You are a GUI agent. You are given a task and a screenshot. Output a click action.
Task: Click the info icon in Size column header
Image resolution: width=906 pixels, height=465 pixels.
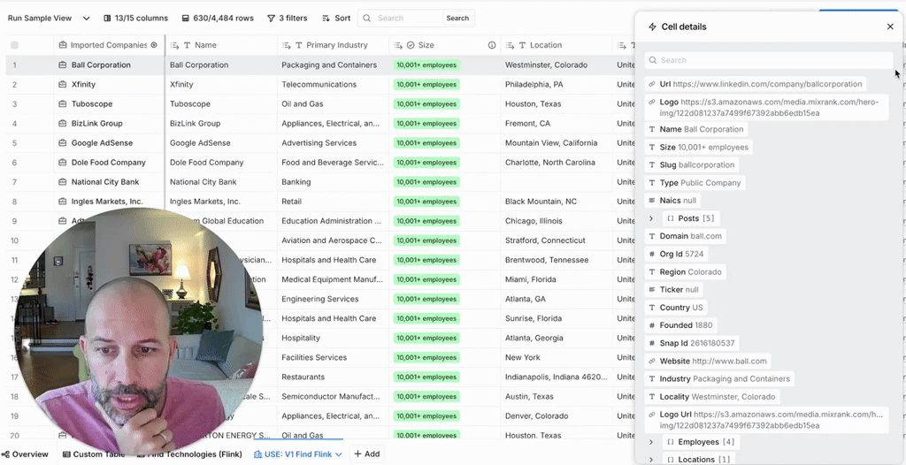click(x=492, y=45)
